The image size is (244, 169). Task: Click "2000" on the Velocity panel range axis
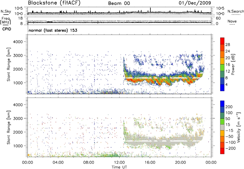click(18, 132)
